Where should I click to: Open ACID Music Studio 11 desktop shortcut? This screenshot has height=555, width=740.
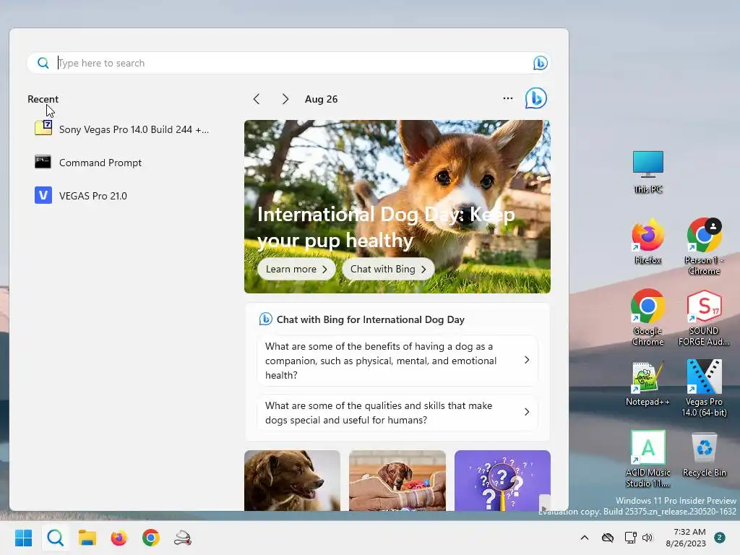tap(647, 459)
